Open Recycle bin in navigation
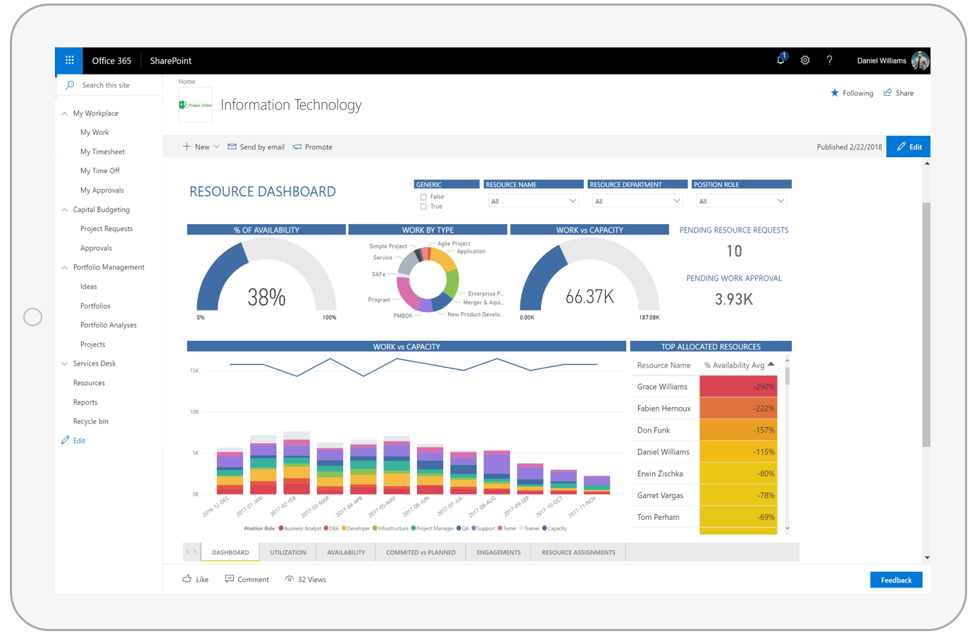Screen dimensions: 977x641 [x=91, y=421]
